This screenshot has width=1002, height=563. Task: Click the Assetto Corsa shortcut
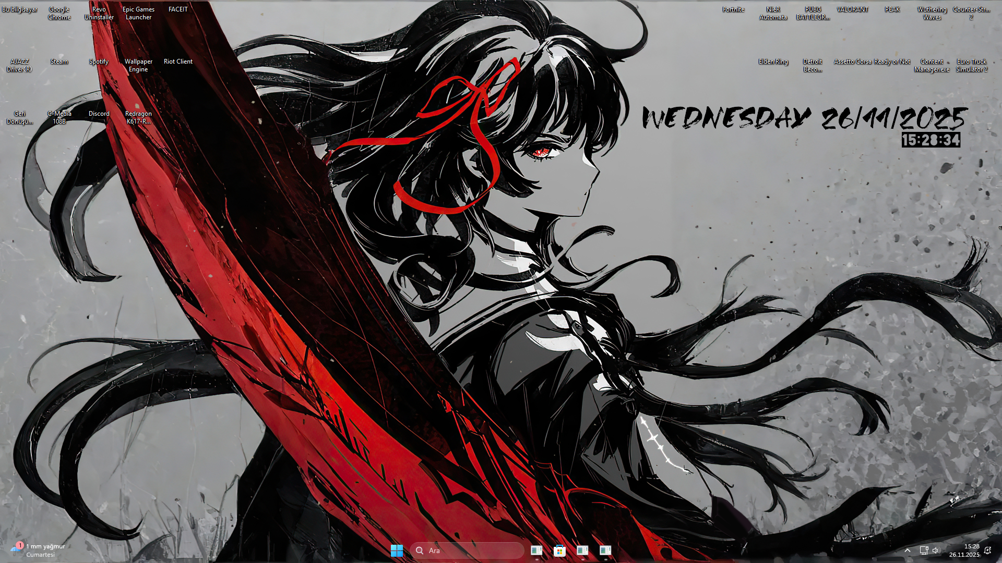852,62
